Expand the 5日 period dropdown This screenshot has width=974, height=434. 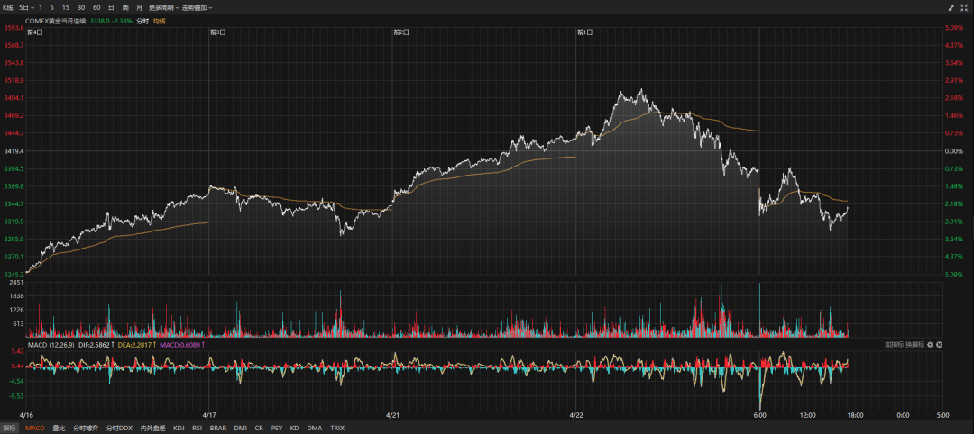pos(26,6)
